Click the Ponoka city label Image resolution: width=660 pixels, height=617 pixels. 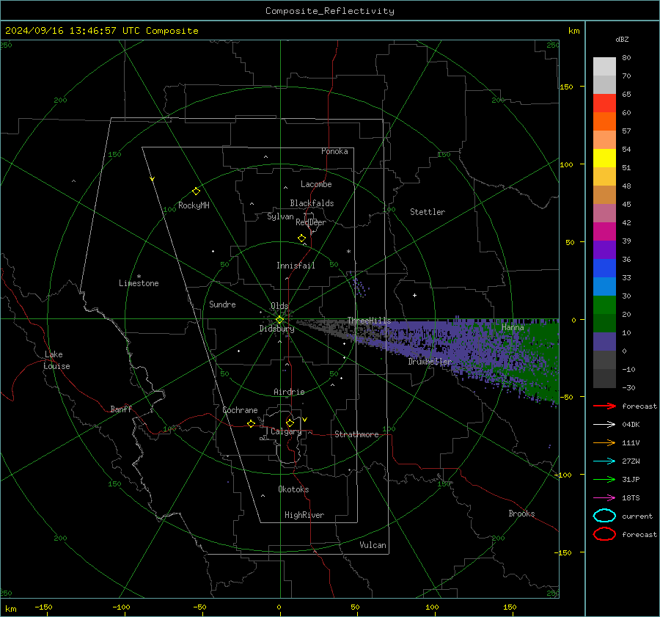[334, 151]
